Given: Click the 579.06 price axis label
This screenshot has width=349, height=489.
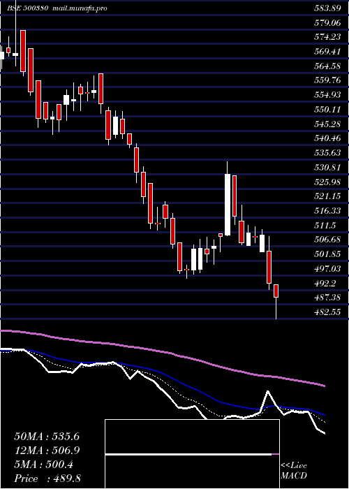Looking at the screenshot, I should (327, 23).
